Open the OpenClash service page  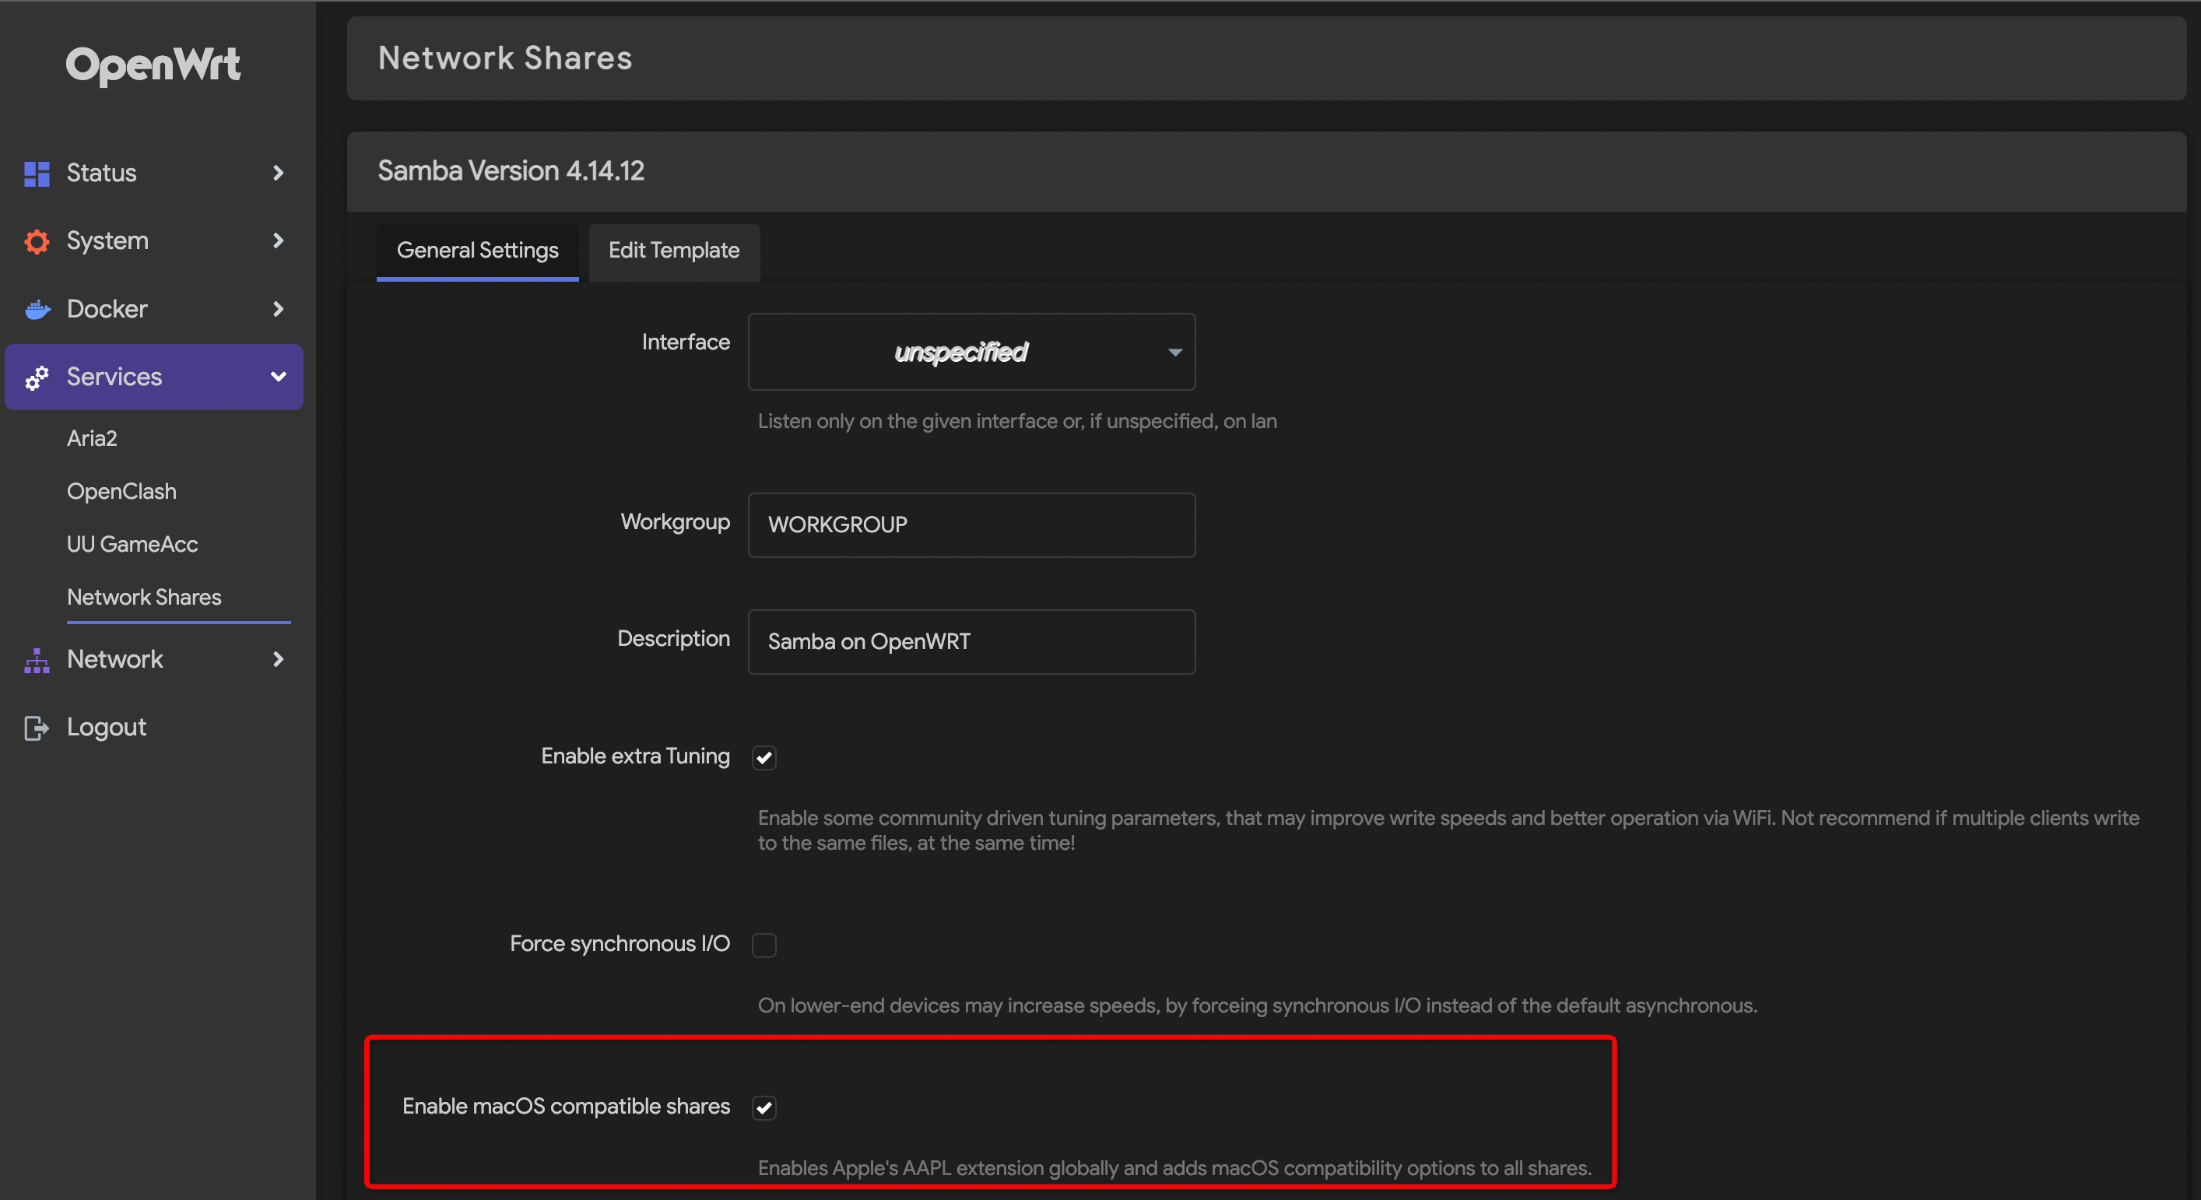tap(122, 492)
